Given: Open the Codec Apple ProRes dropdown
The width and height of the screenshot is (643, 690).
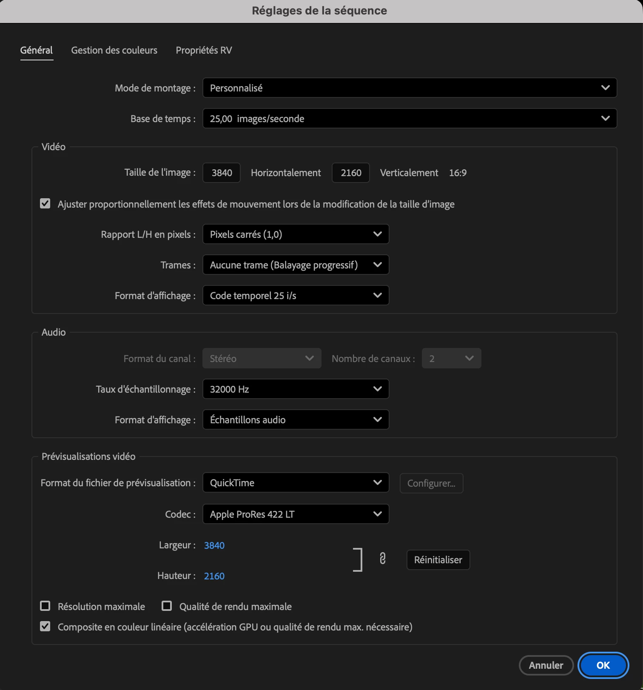Looking at the screenshot, I should [296, 514].
